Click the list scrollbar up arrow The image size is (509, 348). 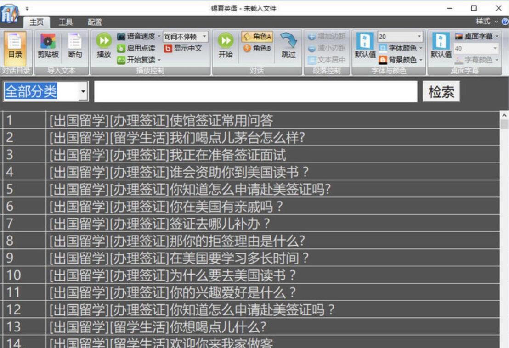pyautogui.click(x=504, y=115)
